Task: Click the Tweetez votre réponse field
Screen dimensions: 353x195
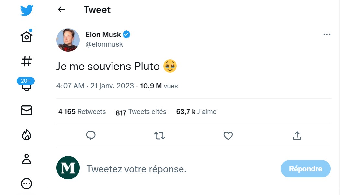Action: [136, 169]
